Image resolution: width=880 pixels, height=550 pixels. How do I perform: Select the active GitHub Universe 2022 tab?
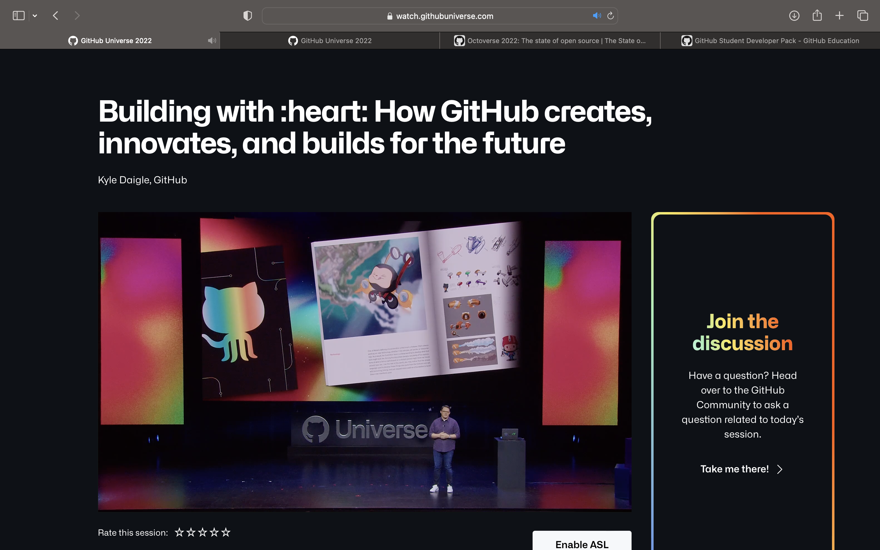pos(110,41)
